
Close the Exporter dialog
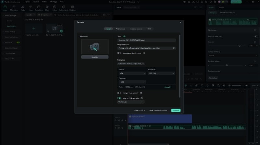pyautogui.click(x=181, y=22)
